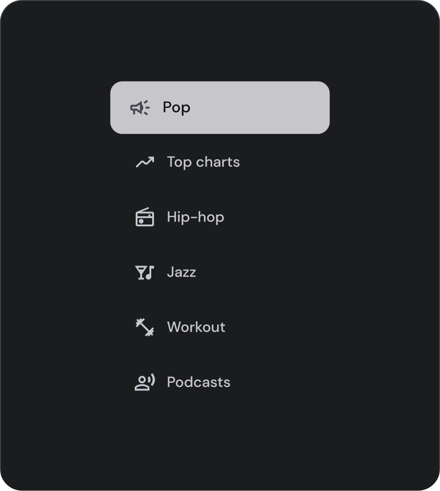Click the cocktail and music note icon
Screen dimensions: 440x491
coord(145,272)
